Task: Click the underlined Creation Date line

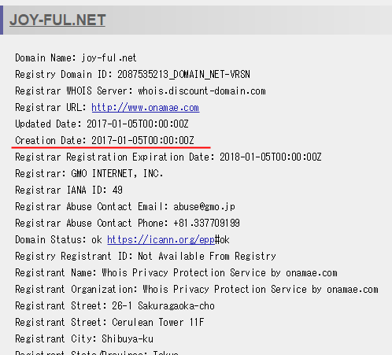Action: (105, 140)
